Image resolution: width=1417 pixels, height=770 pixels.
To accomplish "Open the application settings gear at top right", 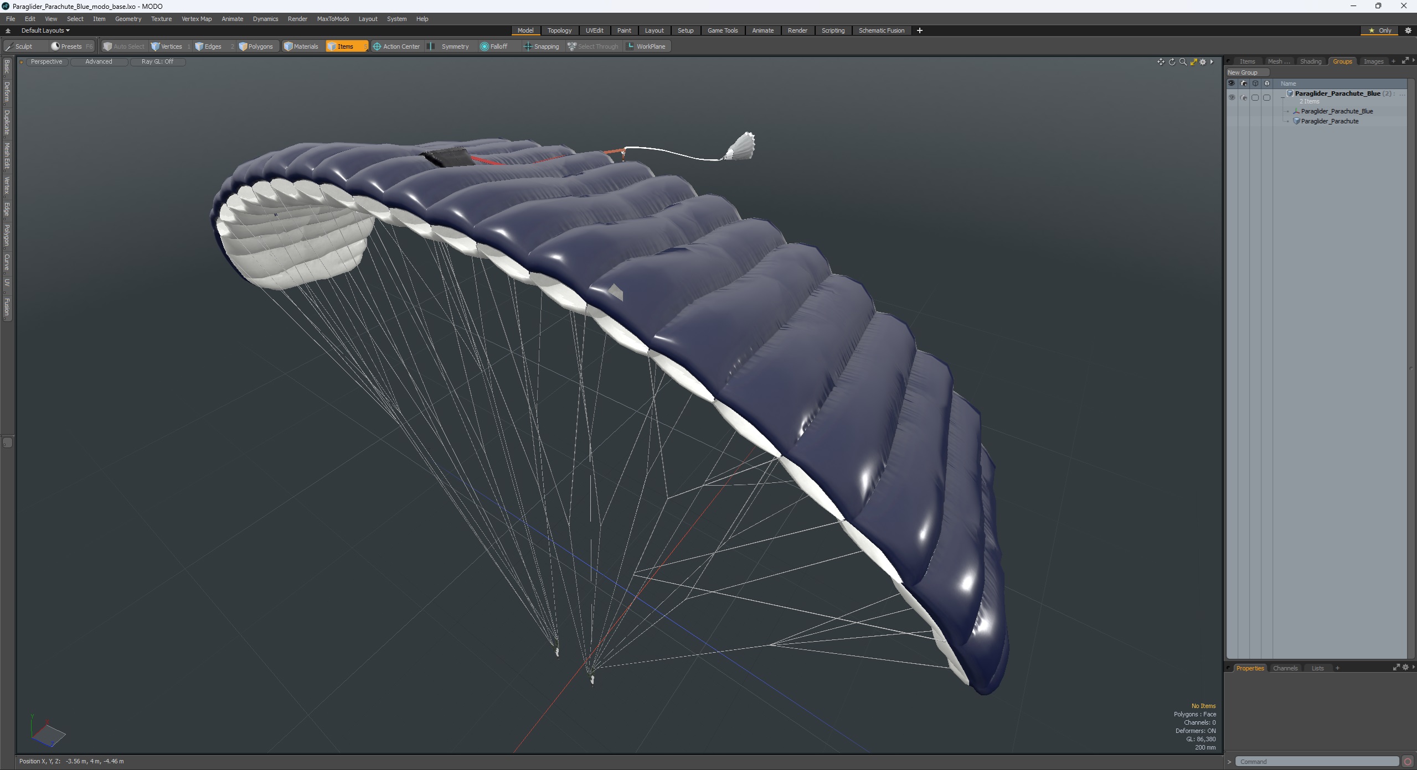I will [x=1408, y=30].
